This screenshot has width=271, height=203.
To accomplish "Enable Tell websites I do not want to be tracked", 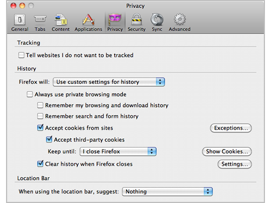I will (x=21, y=55).
